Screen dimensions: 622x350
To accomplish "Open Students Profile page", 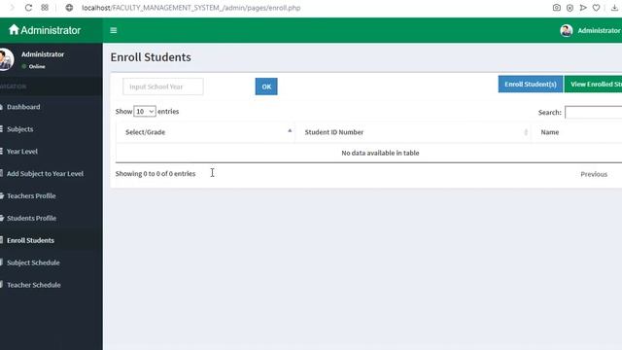I will coord(31,218).
